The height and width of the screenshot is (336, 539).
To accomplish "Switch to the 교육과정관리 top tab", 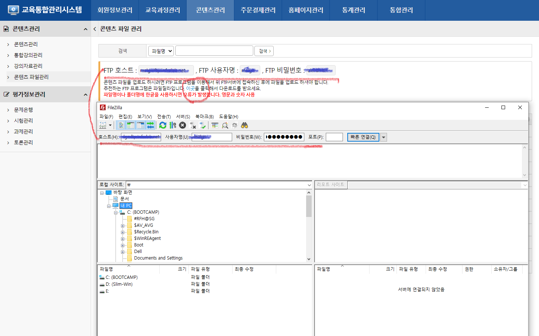I will click(163, 10).
